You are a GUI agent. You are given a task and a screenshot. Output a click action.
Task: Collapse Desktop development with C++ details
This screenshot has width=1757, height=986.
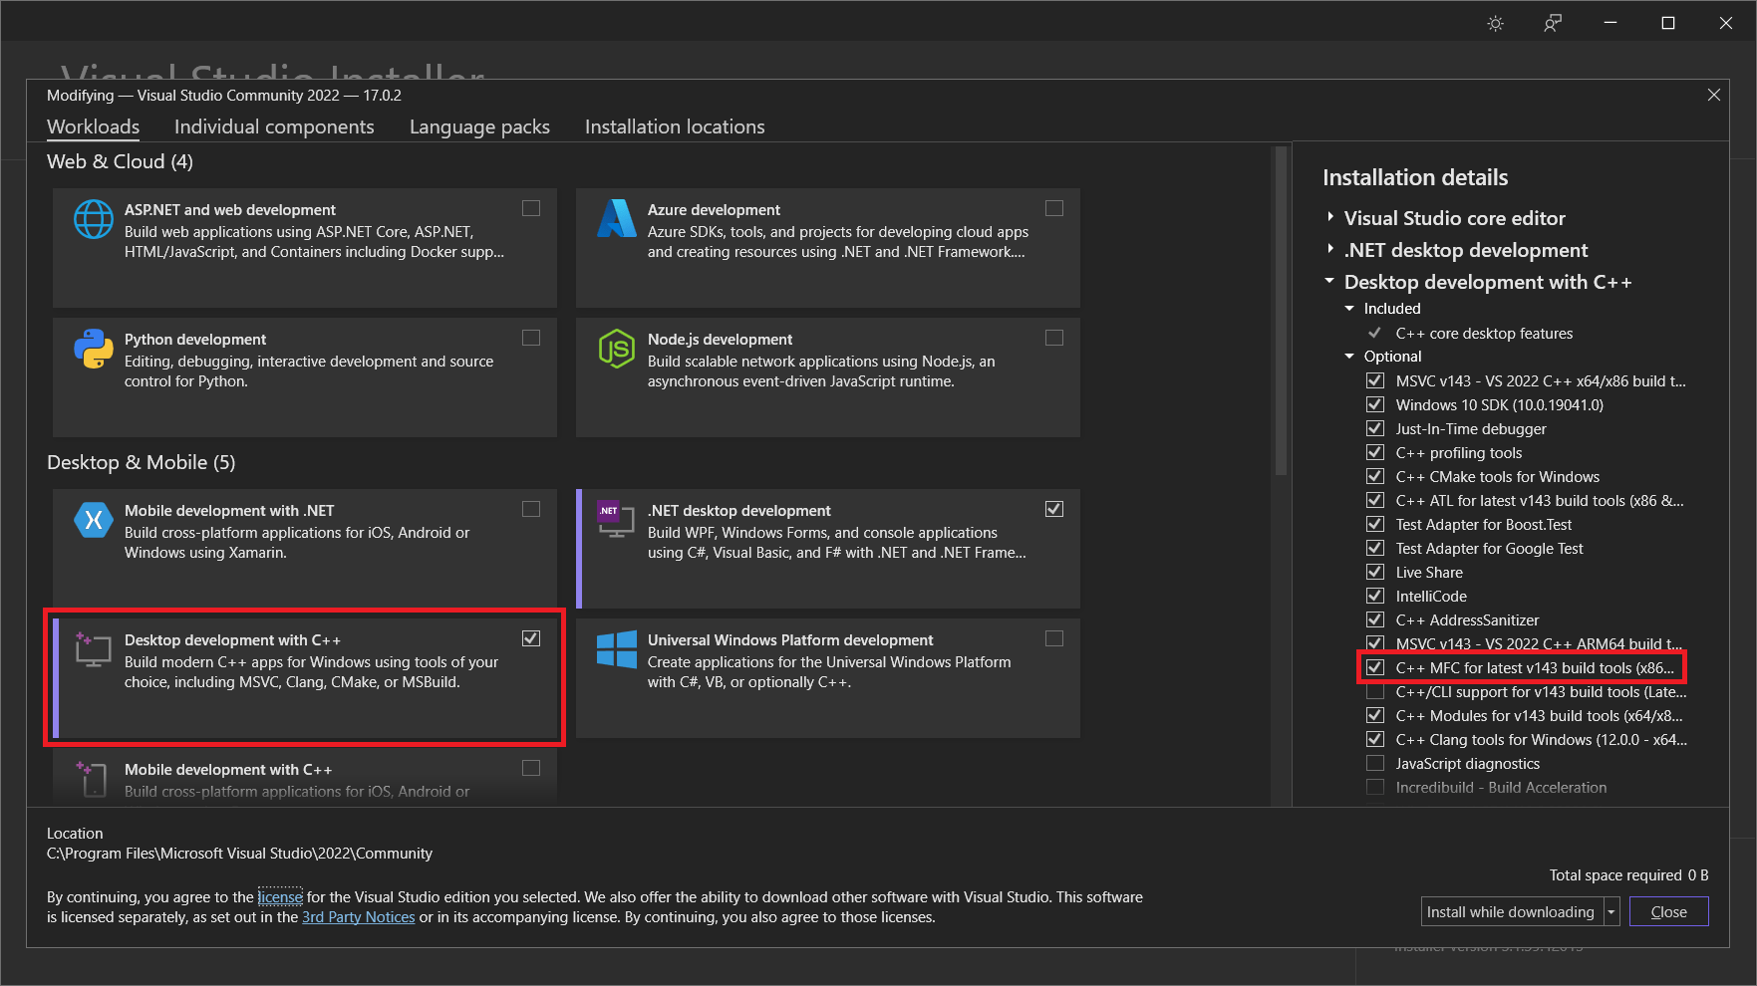pyautogui.click(x=1329, y=281)
